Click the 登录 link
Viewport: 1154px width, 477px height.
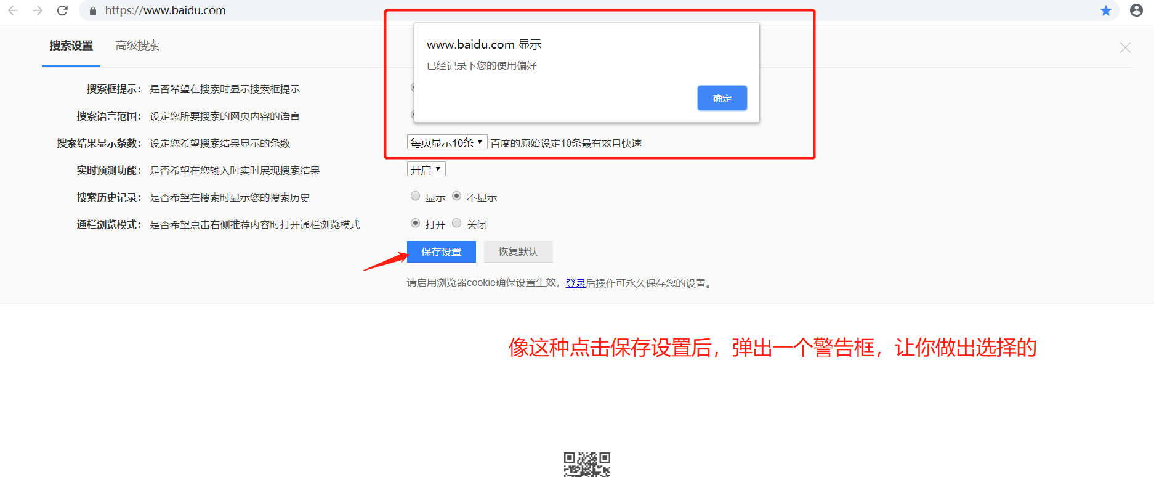576,283
